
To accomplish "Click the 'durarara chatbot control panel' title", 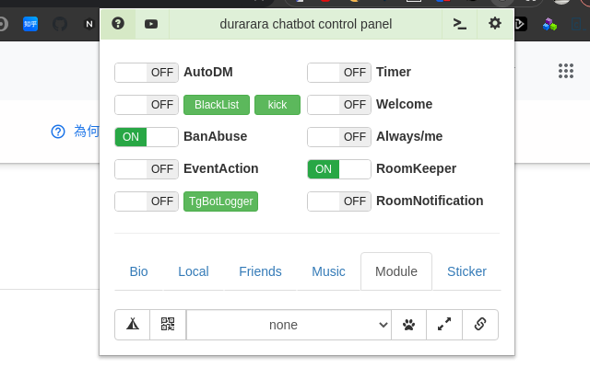I will click(x=305, y=24).
